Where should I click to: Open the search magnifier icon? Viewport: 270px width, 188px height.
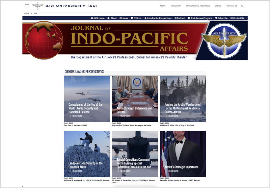click(242, 6)
